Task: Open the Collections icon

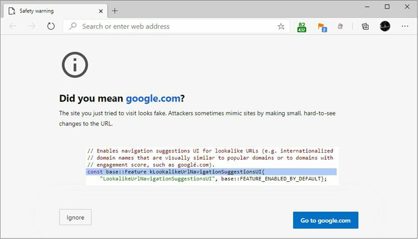Action: (365, 26)
